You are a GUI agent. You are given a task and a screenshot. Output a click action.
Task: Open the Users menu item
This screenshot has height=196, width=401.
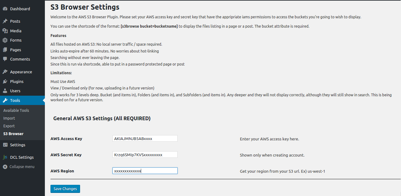pos(22,91)
